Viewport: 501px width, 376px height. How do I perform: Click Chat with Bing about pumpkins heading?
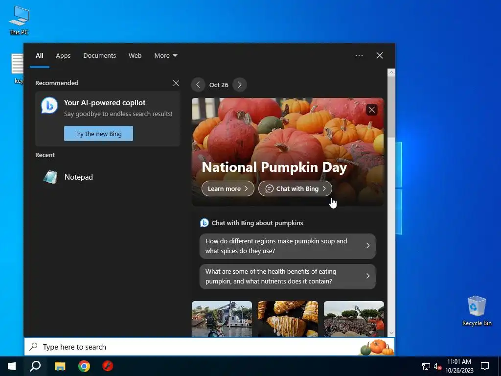[x=257, y=223]
